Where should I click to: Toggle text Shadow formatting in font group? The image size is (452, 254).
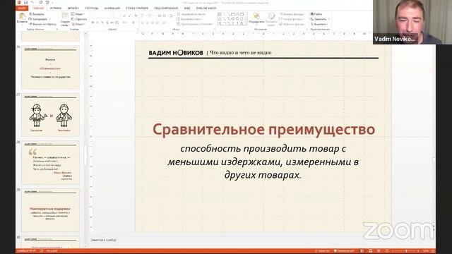(x=107, y=23)
